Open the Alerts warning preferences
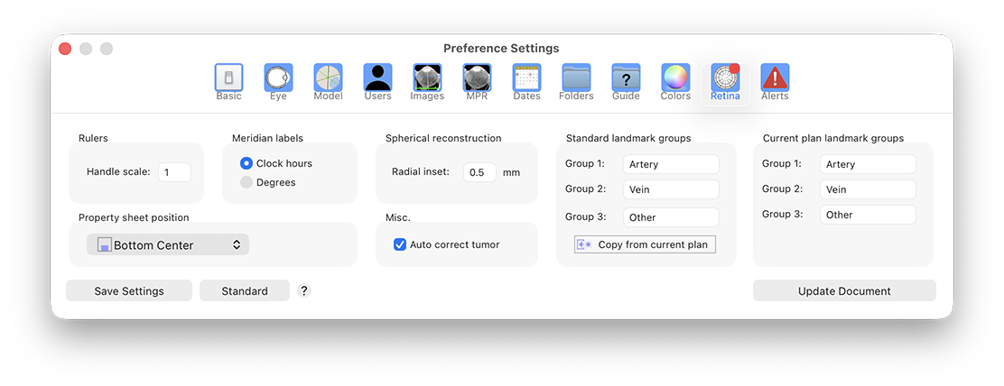Viewport: 1004px width, 386px height. click(775, 79)
